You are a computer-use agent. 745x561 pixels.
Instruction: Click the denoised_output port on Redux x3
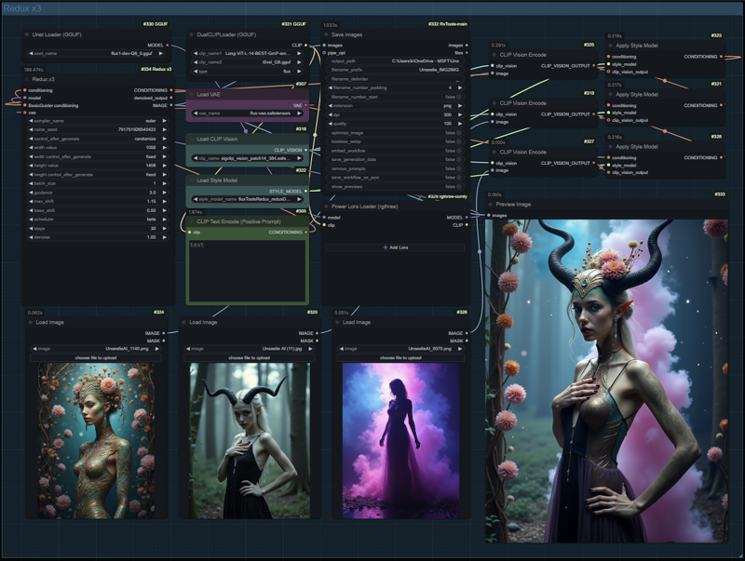click(x=171, y=98)
